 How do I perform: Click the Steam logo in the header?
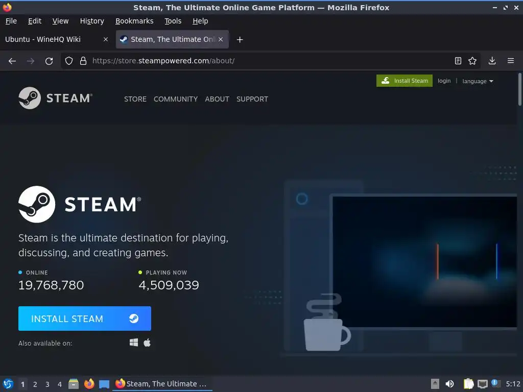pos(55,98)
